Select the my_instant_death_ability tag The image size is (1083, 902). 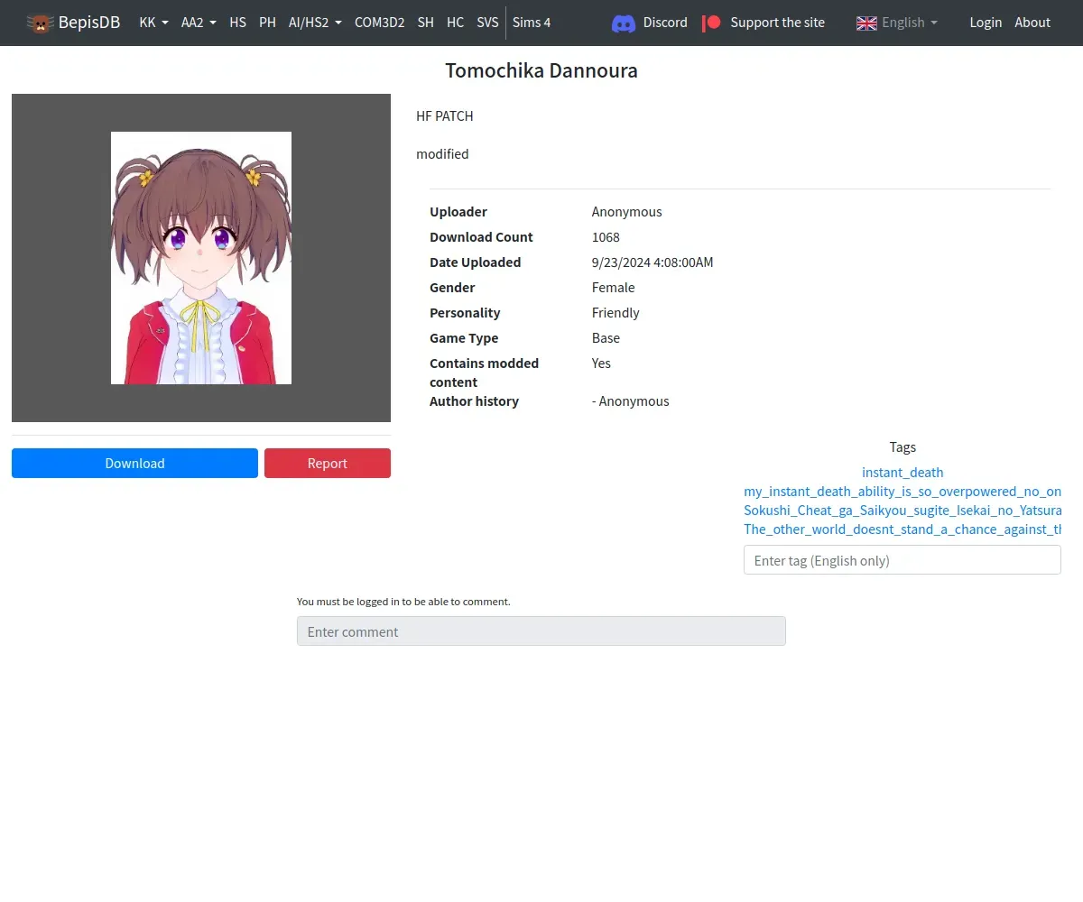(x=902, y=491)
